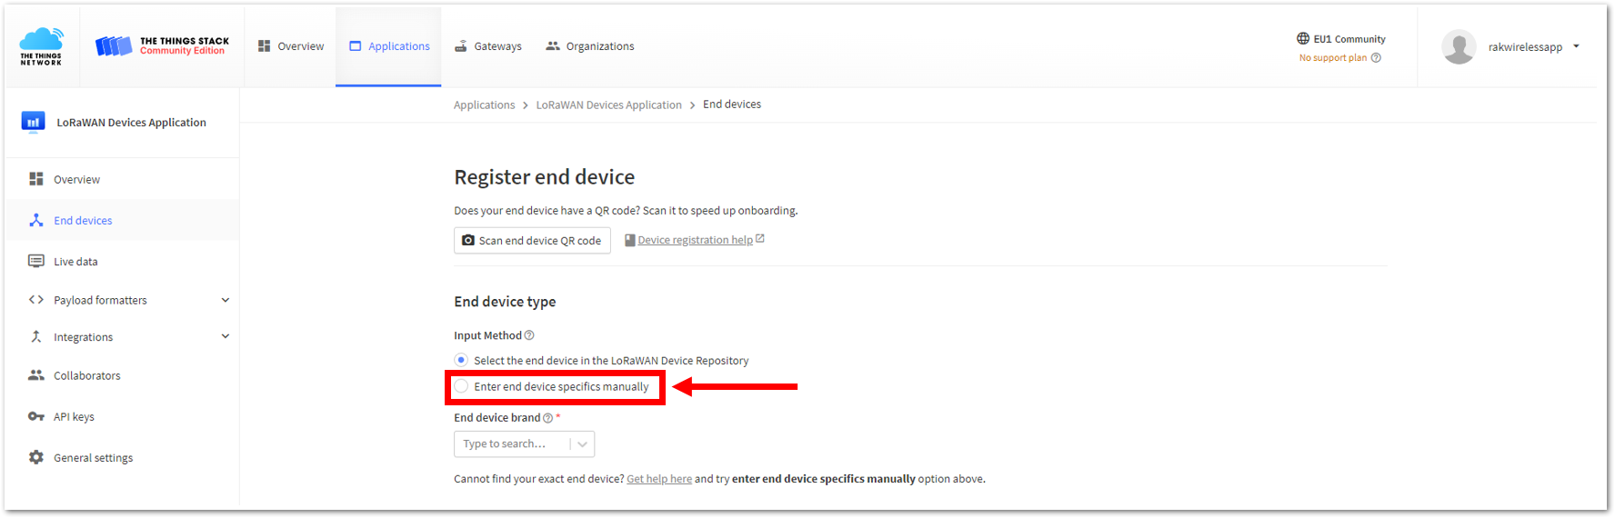Click the End devices fork icon
The height and width of the screenshot is (518, 1615).
tap(36, 220)
